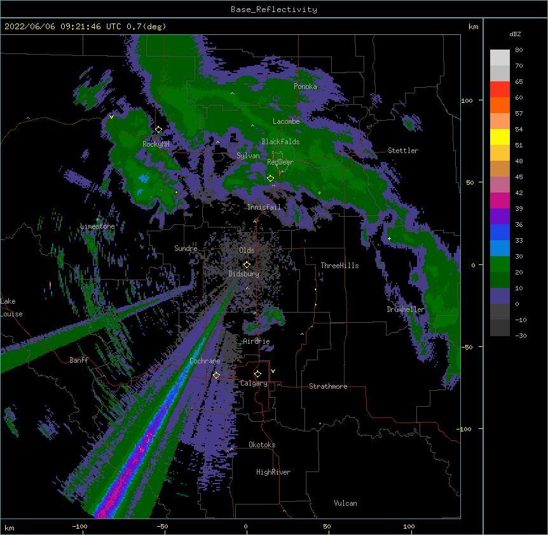Select the yellow 51-54 dBZ legend swatch

pyautogui.click(x=500, y=137)
